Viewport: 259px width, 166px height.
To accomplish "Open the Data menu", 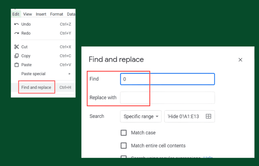I will (71, 14).
